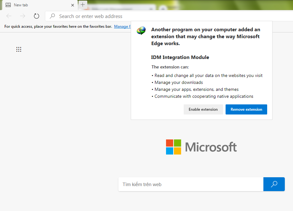Click the "Read and change all your data" line
This screenshot has height=211, width=293.
[x=209, y=76]
